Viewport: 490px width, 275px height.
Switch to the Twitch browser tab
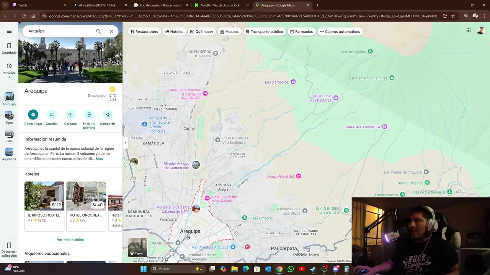pos(39,5)
